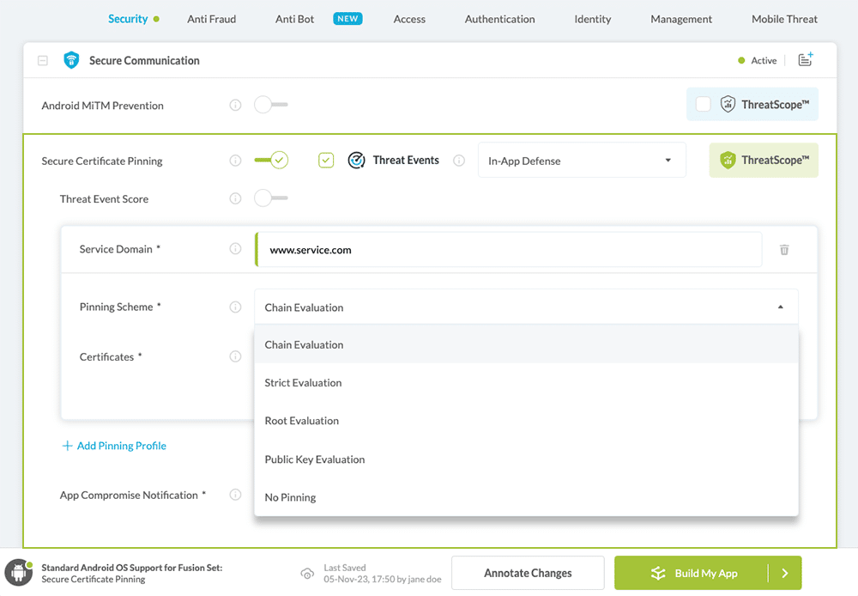
Task: Open the In-App Defense dropdown
Action: [581, 161]
